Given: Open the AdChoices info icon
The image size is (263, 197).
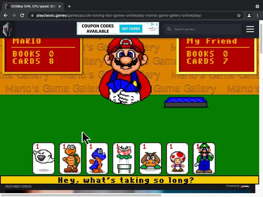Looking at the screenshot, I should coord(153,24).
